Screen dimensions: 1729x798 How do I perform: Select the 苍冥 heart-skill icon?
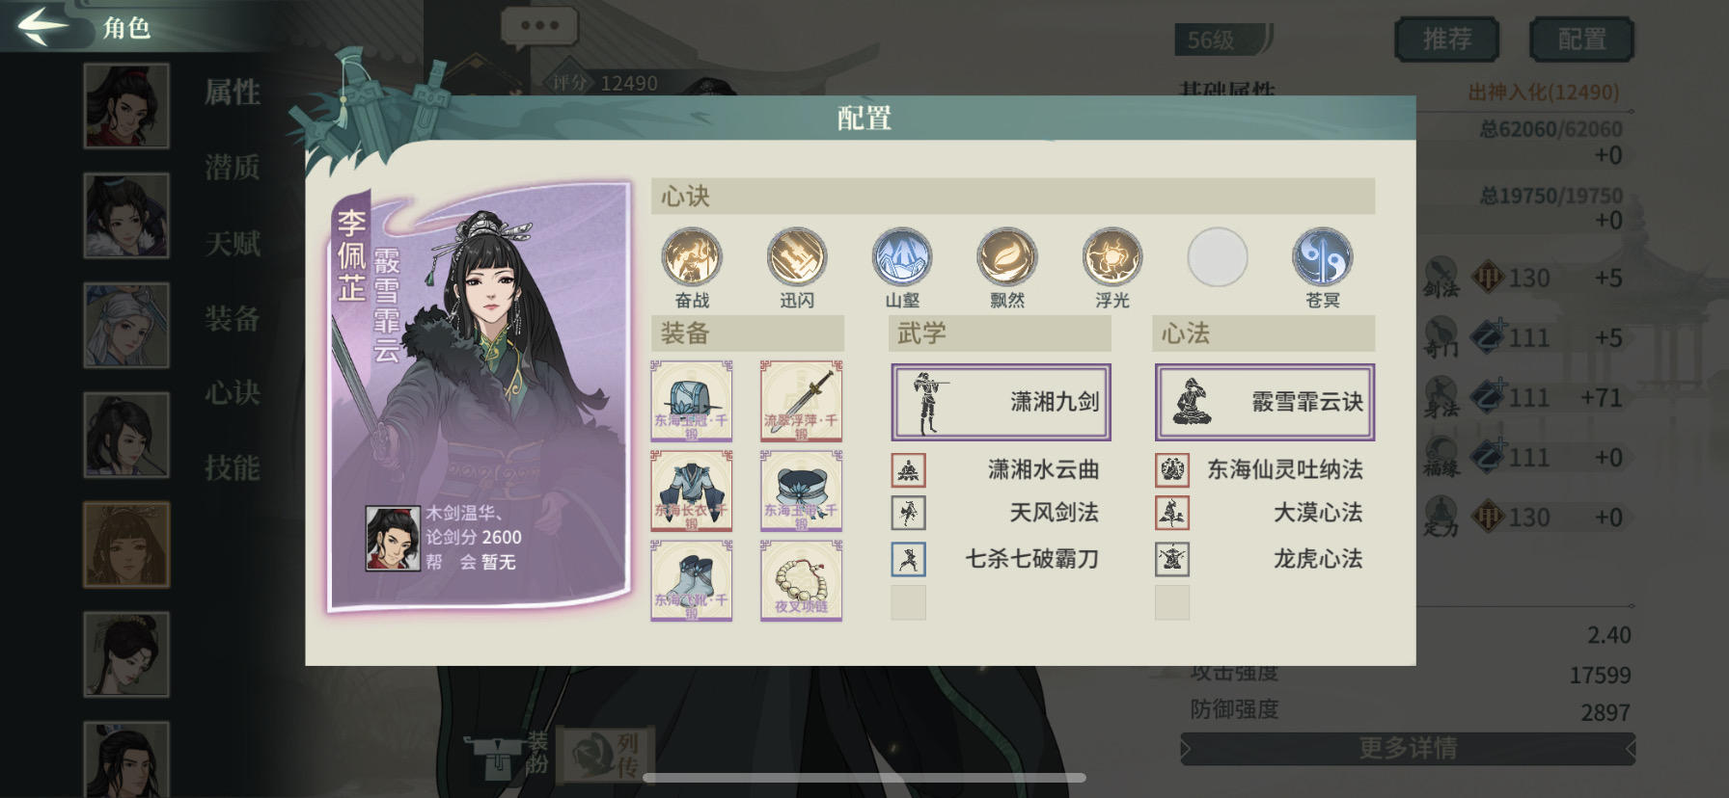[x=1322, y=257]
